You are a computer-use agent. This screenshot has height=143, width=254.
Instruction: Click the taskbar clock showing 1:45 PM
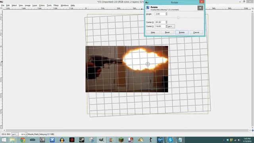pyautogui.click(x=247, y=140)
